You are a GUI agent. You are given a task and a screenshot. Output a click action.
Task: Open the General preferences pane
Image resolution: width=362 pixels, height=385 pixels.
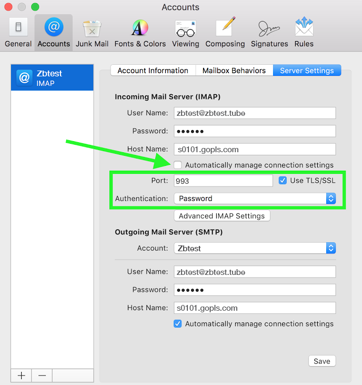[18, 33]
